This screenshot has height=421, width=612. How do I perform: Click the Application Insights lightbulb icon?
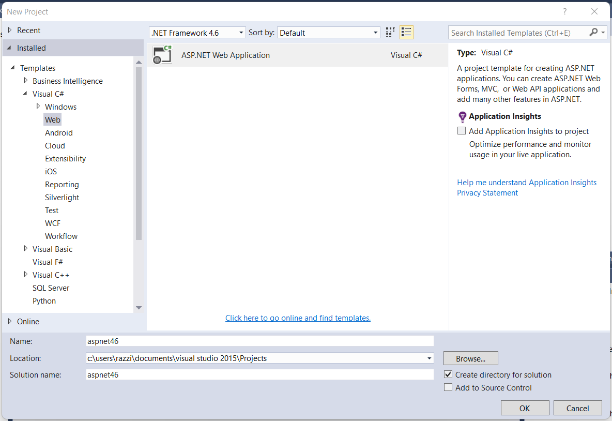(x=462, y=116)
